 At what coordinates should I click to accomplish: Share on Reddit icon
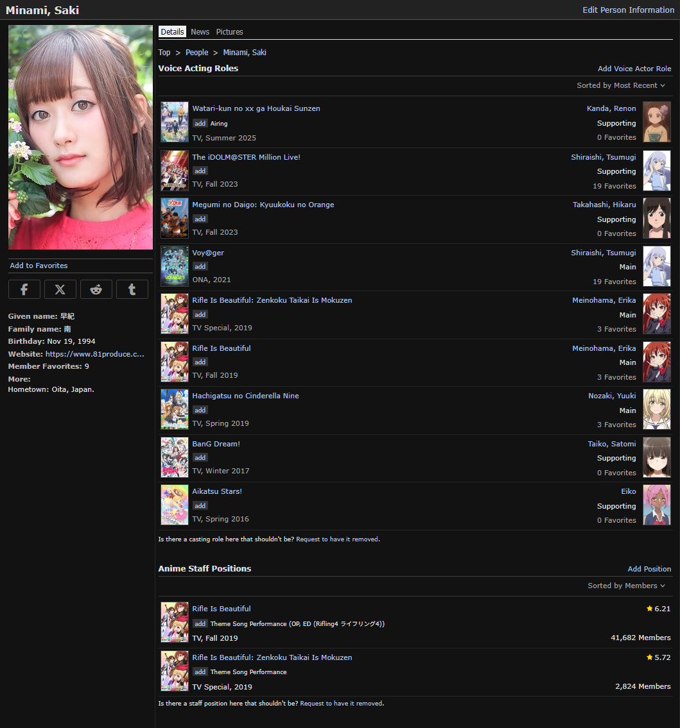point(96,289)
